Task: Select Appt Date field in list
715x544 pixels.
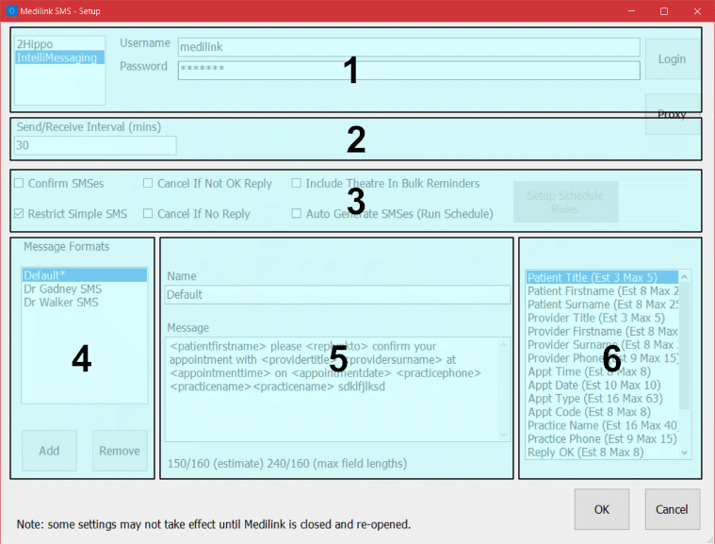Action: point(602,386)
